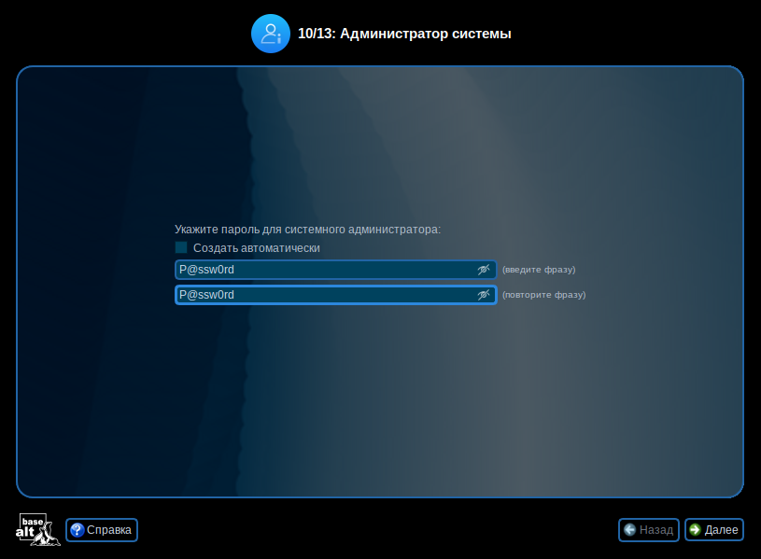Click 'Справка' button text label
761x559 pixels.
109,530
